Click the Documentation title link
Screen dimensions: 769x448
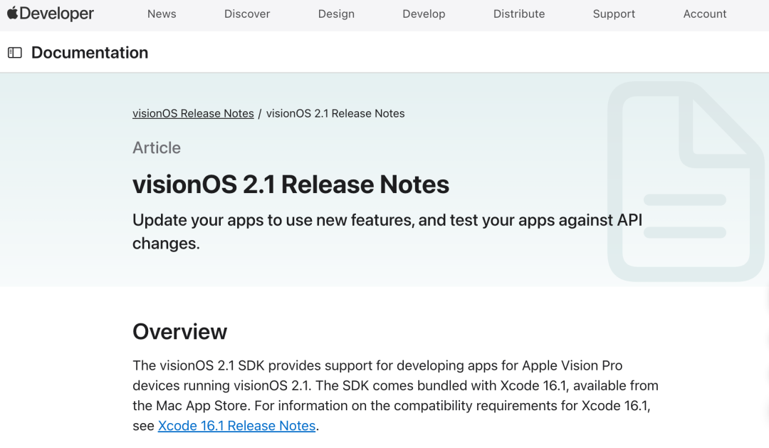click(x=90, y=53)
